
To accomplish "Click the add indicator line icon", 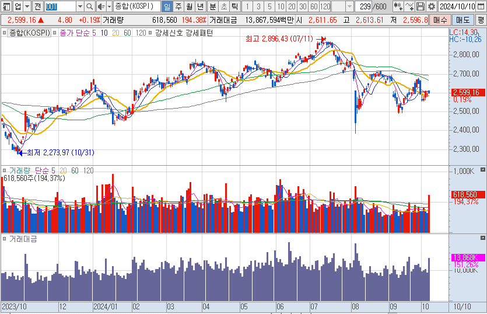I will (x=409, y=6).
